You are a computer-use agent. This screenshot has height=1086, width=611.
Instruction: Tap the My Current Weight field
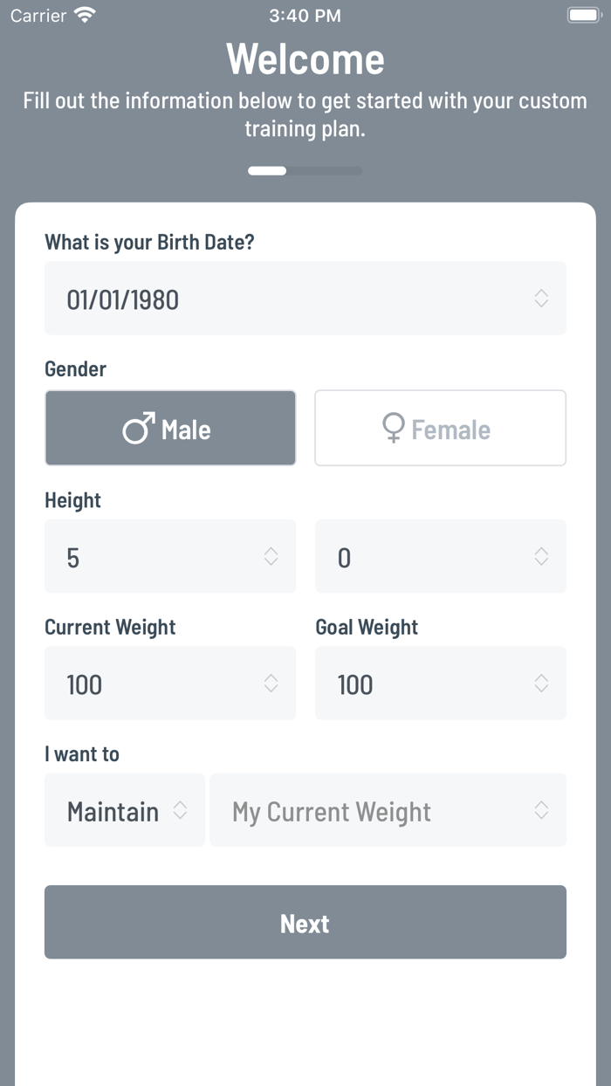(388, 810)
